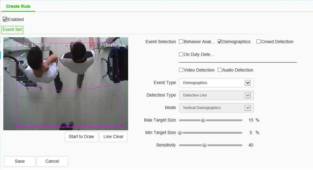Cancel the rule creation
313x170 pixels.
coord(52,161)
